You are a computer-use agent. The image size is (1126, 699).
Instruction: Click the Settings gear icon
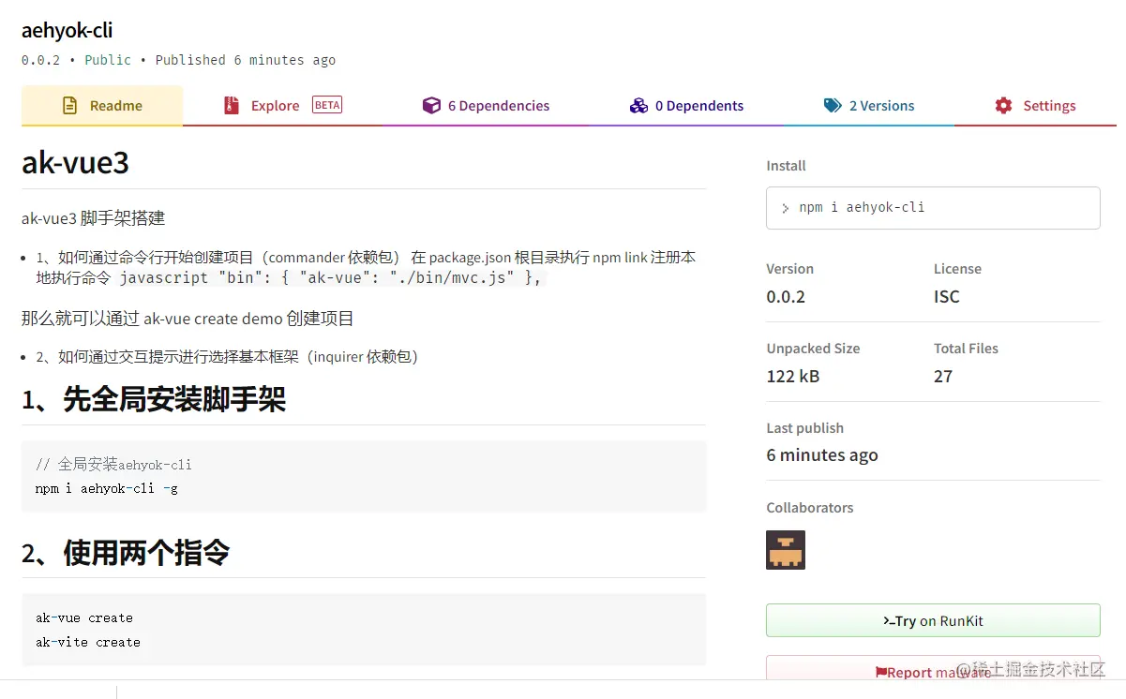tap(1003, 106)
